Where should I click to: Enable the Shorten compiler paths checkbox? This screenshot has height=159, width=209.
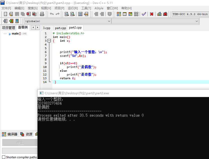(4, 157)
